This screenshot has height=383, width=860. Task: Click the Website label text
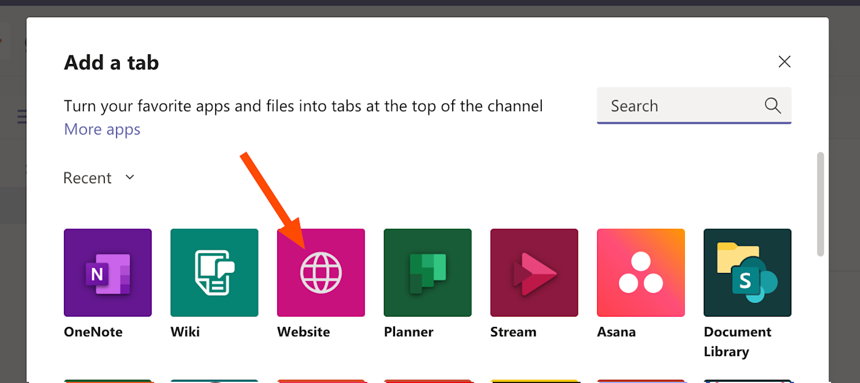pyautogui.click(x=303, y=332)
